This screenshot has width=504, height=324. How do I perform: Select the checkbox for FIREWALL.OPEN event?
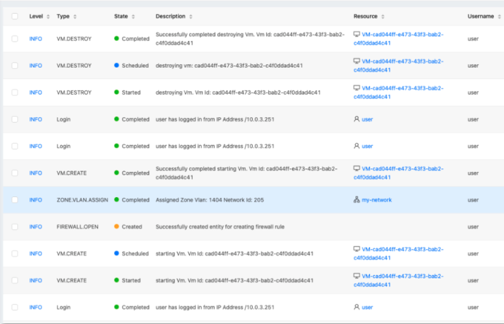point(15,226)
